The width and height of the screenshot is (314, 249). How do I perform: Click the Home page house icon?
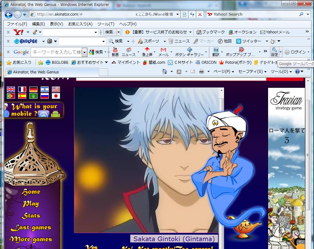pos(165,72)
